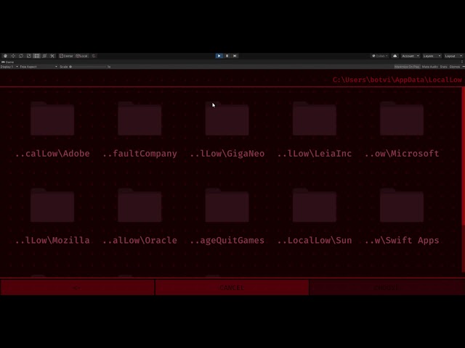Viewport: 465px width, 348px height.
Task: Pause the game playback
Action: [x=227, y=56]
